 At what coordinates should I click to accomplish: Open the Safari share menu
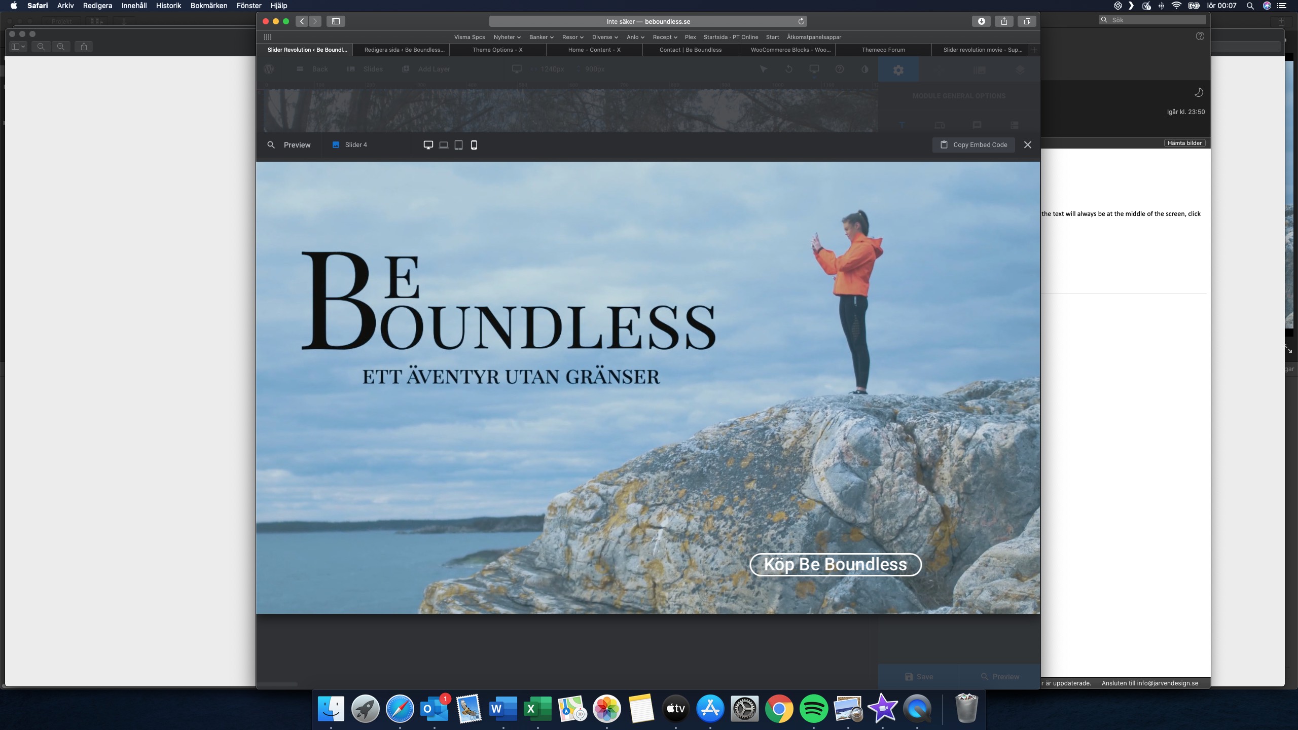click(x=1004, y=21)
